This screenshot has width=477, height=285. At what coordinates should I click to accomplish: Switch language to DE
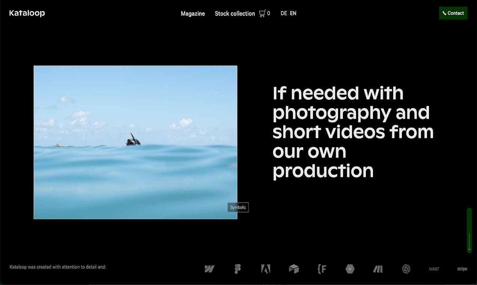[284, 13]
